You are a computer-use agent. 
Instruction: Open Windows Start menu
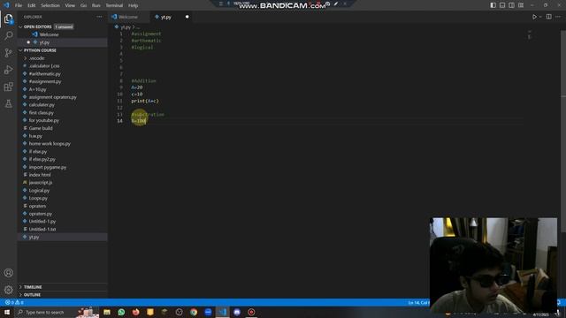pos(7,312)
